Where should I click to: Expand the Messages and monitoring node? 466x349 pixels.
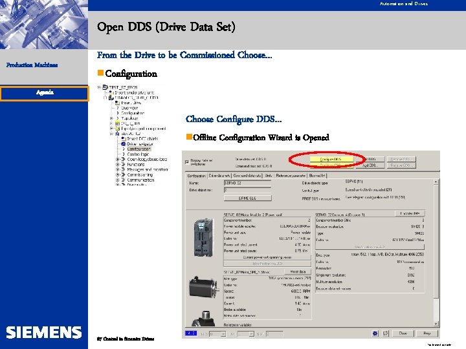(117, 169)
